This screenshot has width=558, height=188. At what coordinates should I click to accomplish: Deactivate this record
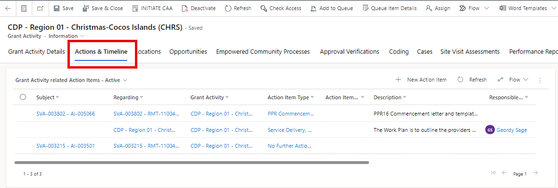(x=199, y=8)
